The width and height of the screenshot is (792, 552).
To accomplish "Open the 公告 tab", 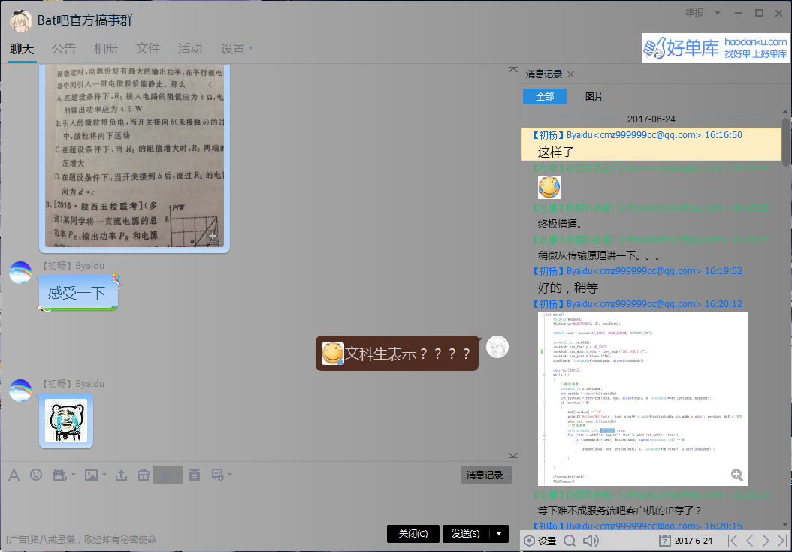I will pyautogui.click(x=64, y=49).
